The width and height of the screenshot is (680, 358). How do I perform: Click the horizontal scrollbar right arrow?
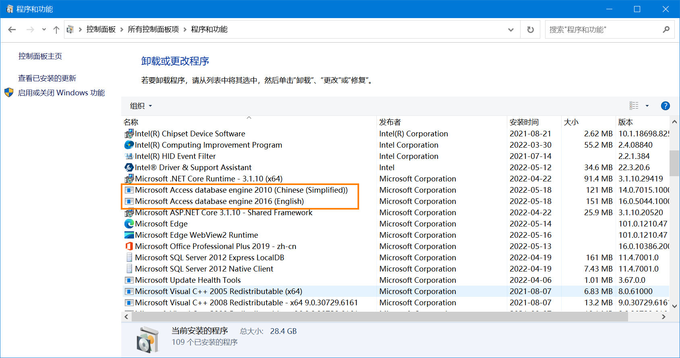(663, 317)
